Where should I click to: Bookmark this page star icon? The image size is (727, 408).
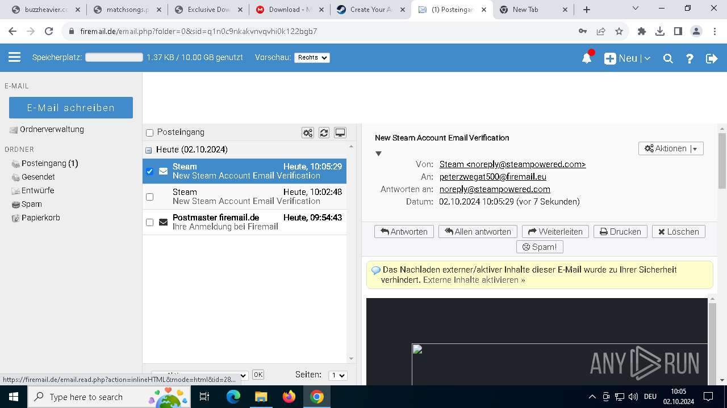pyautogui.click(x=619, y=32)
